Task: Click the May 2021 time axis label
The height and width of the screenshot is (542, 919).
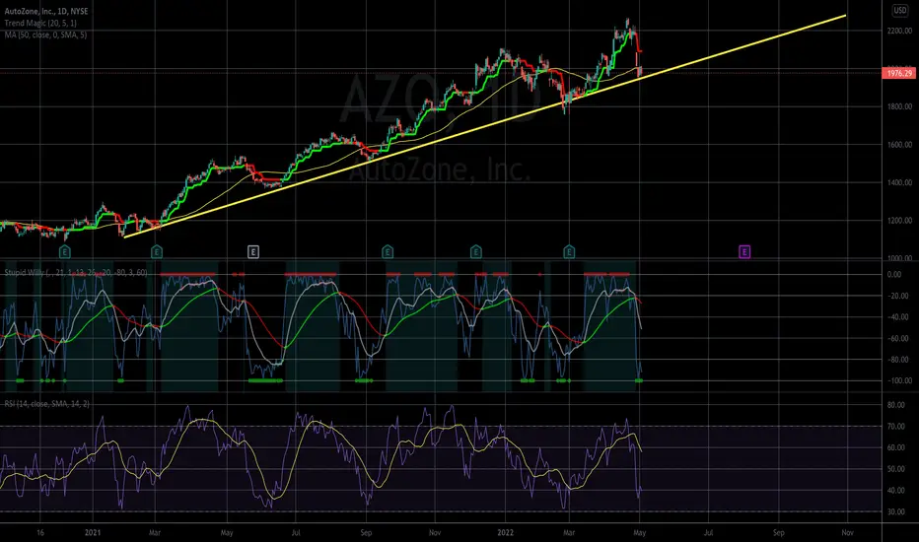Action: click(x=227, y=532)
